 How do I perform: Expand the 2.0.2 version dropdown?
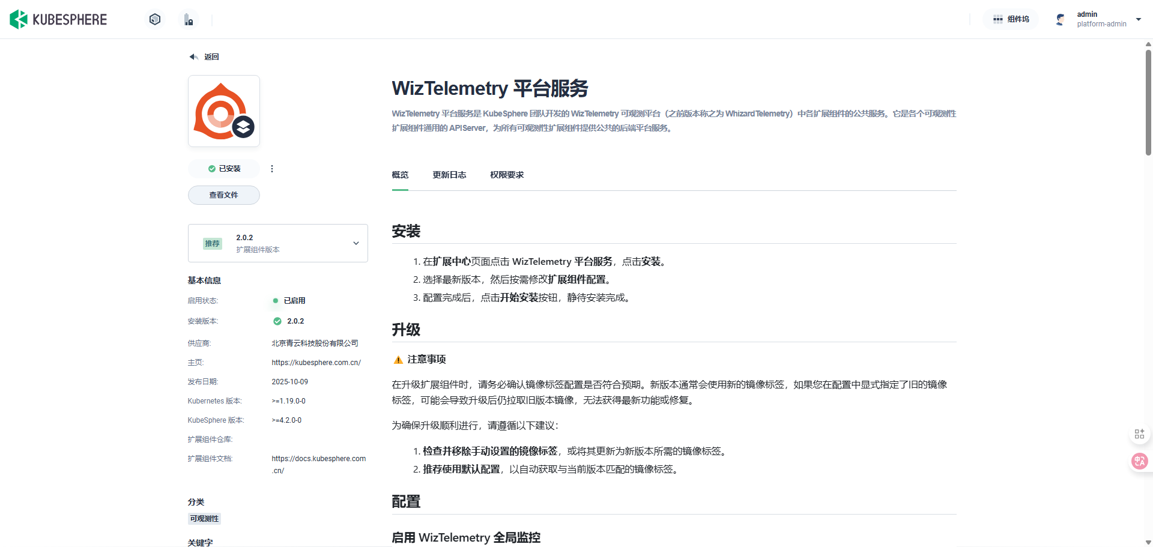pyautogui.click(x=278, y=243)
